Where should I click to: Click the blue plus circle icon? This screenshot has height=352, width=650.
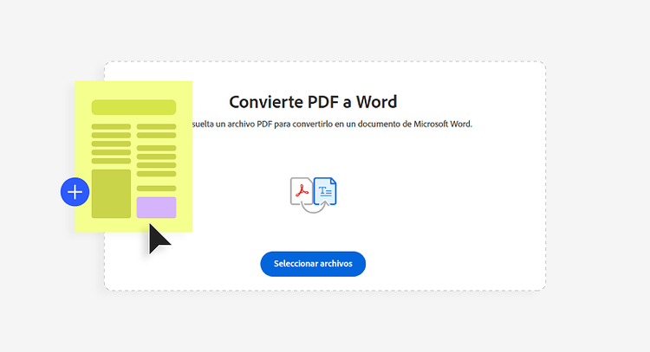[x=75, y=192]
